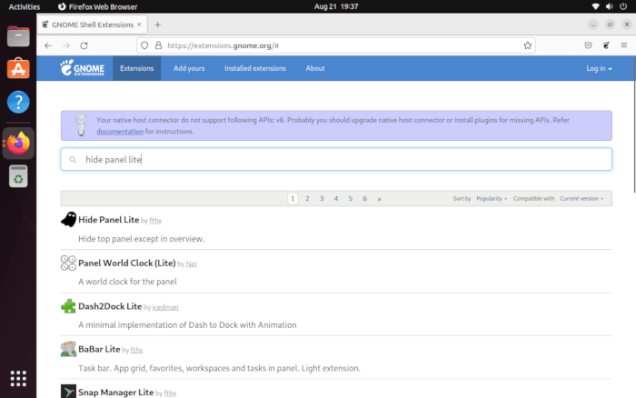Click the Panel World Clock icon
This screenshot has height=398, width=636.
pos(68,263)
